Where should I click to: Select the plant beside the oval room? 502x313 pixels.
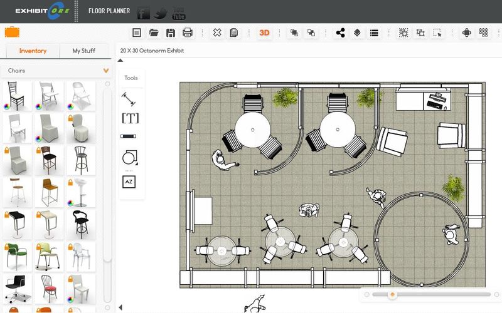[x=454, y=188]
